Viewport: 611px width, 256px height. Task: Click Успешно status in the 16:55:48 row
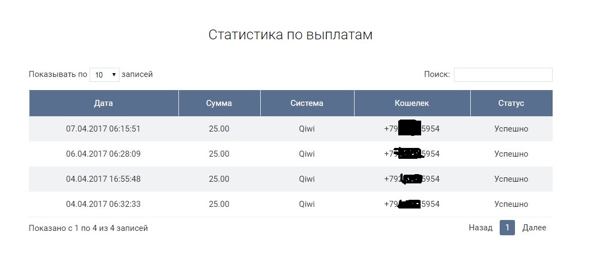click(511, 179)
